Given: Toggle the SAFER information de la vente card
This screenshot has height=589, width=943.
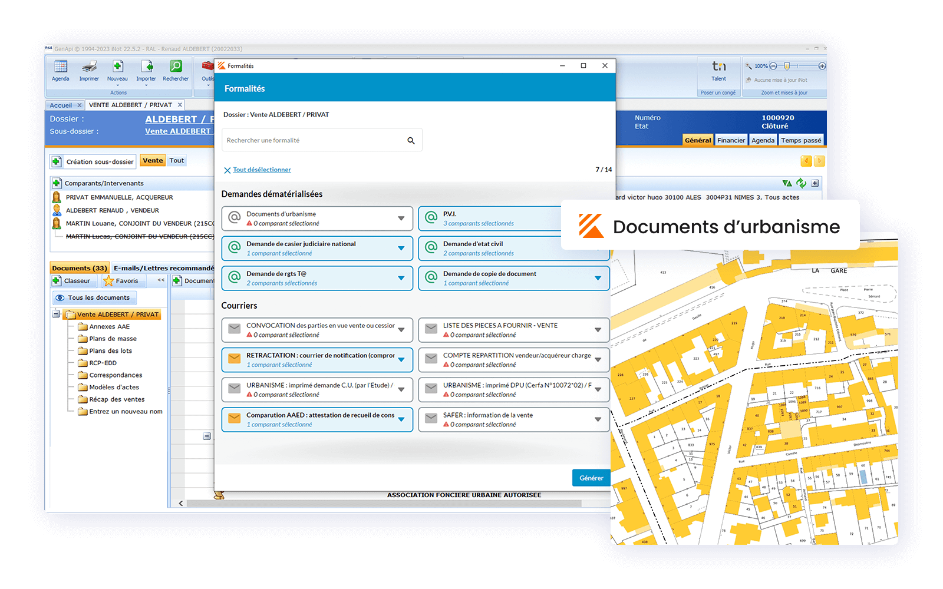Looking at the screenshot, I should [514, 419].
